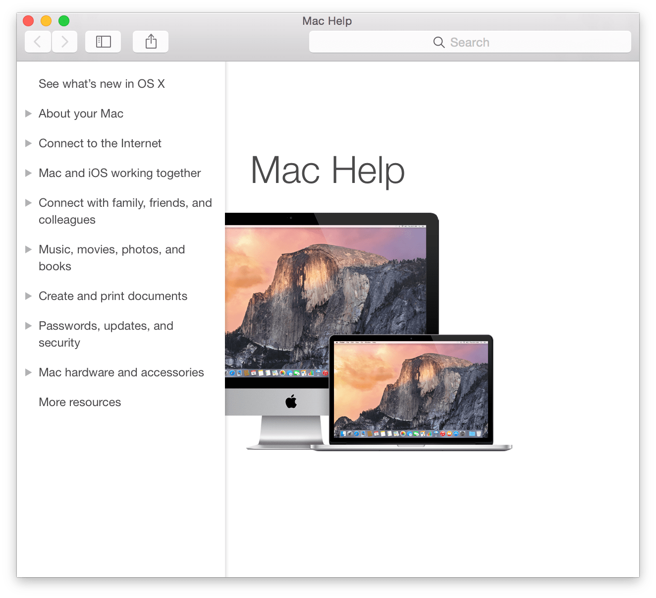The height and width of the screenshot is (598, 656).
Task: Expand Passwords, updates, and security
Action: [28, 326]
